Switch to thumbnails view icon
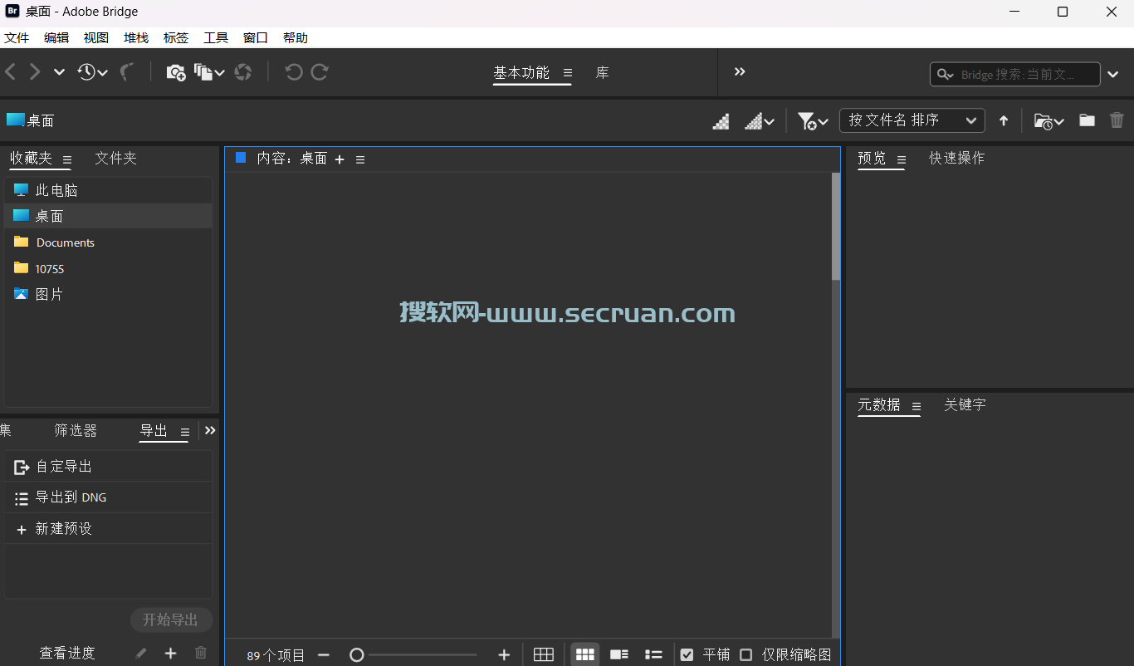 pyautogui.click(x=585, y=654)
